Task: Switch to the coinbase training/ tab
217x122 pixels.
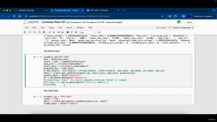Action: tap(31, 11)
